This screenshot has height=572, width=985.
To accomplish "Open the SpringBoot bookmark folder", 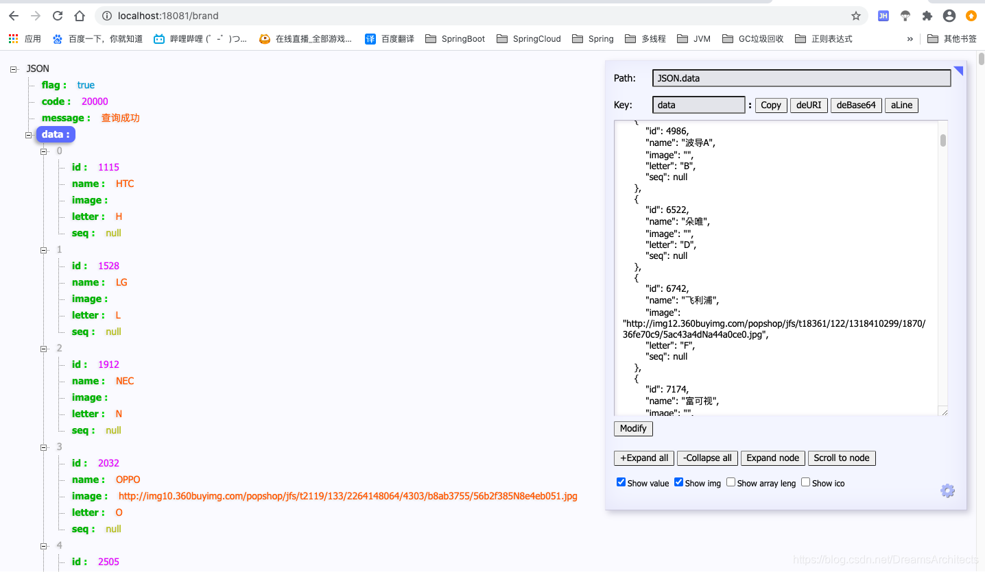I will [x=455, y=39].
